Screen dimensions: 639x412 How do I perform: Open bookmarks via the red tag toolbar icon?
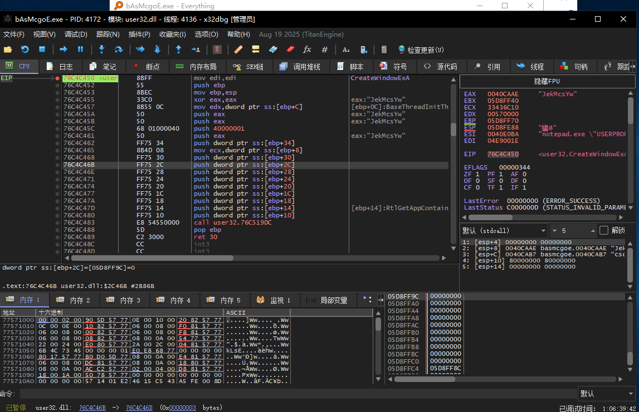[x=290, y=49]
